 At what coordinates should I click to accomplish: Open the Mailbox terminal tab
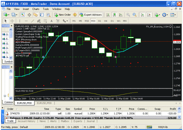[x=65, y=121]
